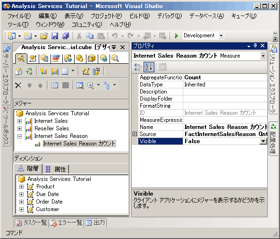
Task: Expand the Source property row
Action: click(135, 134)
